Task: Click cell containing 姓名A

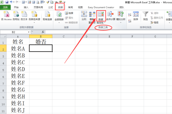Action: tap(18, 48)
